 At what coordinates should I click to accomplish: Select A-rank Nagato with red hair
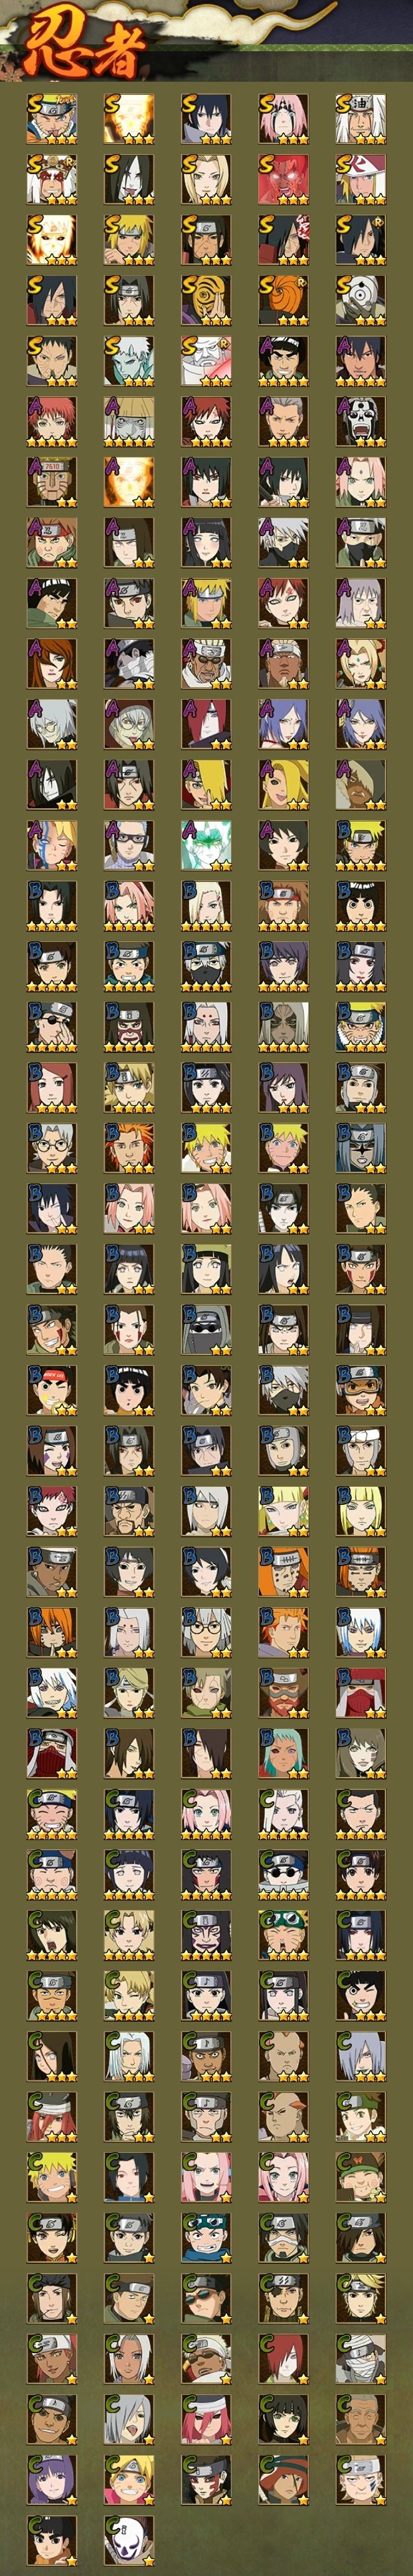pyautogui.click(x=206, y=724)
